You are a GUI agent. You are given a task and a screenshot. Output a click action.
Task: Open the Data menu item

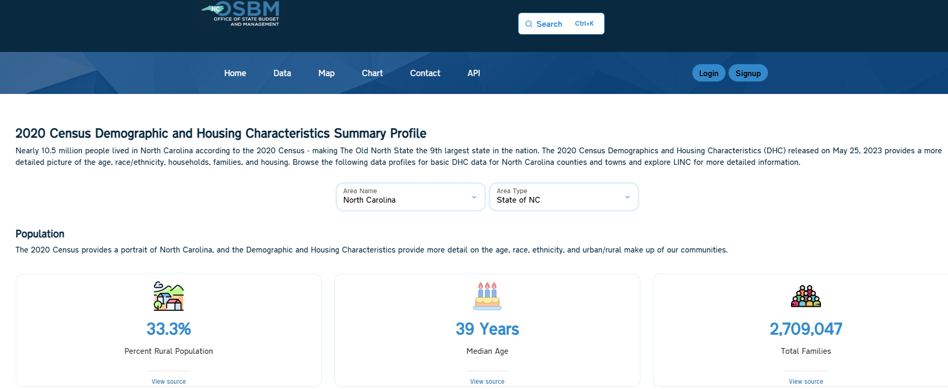click(282, 73)
